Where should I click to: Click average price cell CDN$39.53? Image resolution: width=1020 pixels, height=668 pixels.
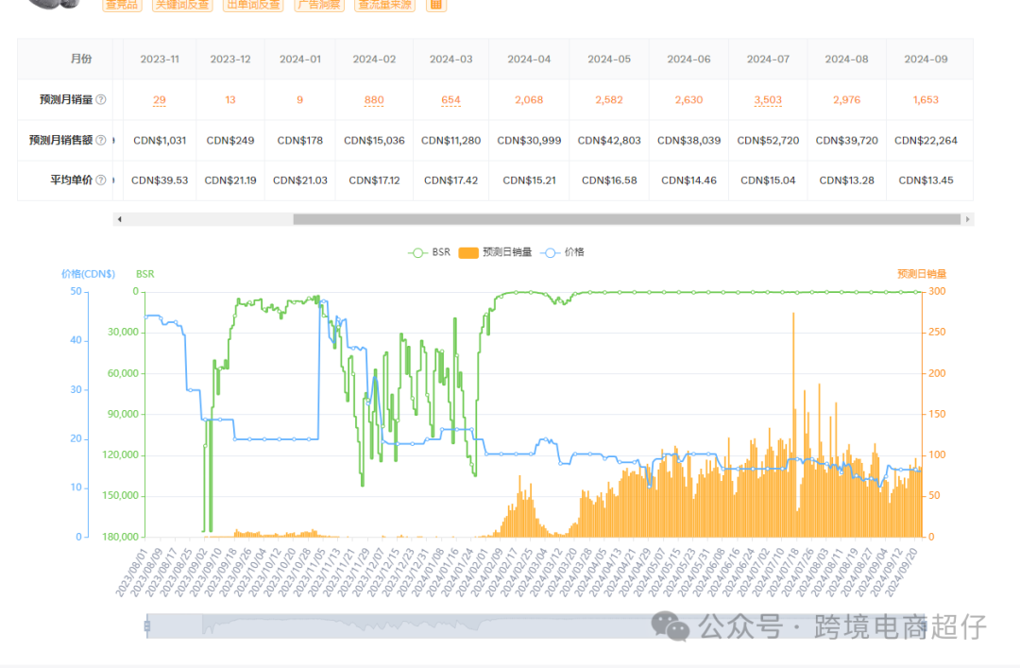click(160, 180)
